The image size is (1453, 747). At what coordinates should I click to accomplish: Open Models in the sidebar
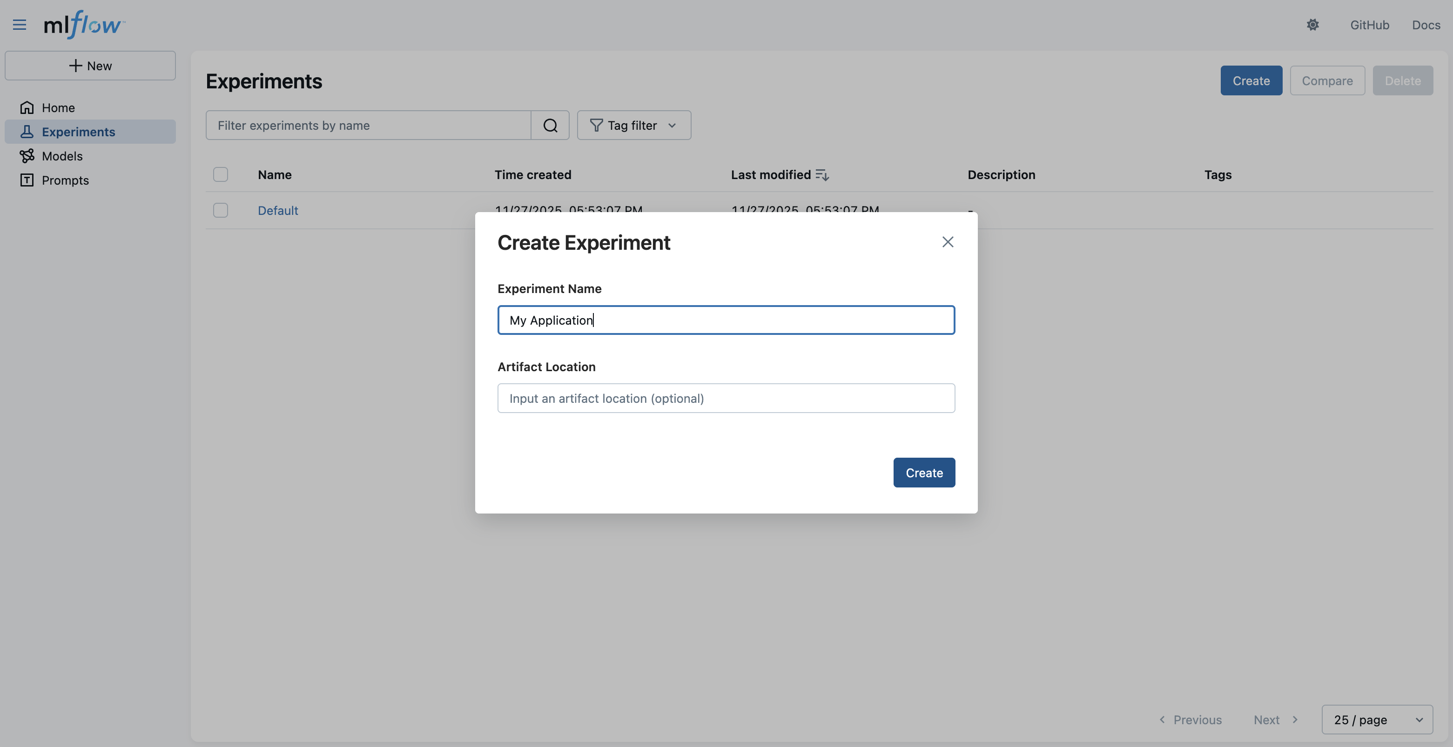pyautogui.click(x=62, y=156)
